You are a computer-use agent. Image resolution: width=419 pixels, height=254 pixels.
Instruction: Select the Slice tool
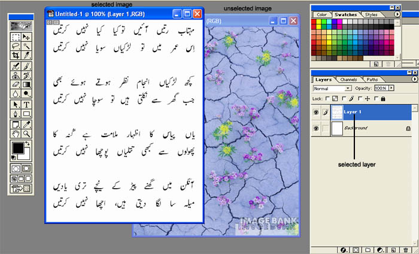click(x=26, y=55)
